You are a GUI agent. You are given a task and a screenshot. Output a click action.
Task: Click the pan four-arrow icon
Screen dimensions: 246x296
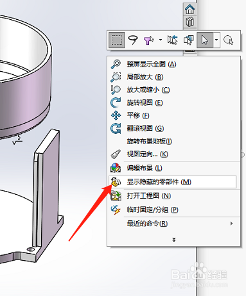coord(116,115)
